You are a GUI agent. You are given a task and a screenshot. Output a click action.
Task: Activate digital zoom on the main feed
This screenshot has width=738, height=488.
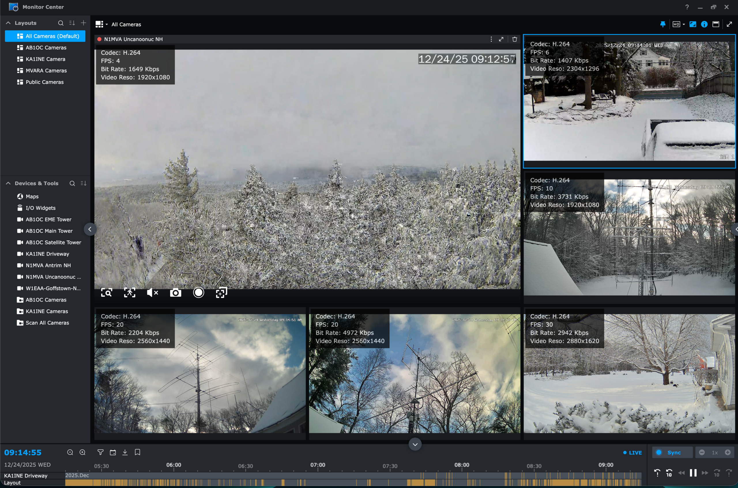point(106,293)
